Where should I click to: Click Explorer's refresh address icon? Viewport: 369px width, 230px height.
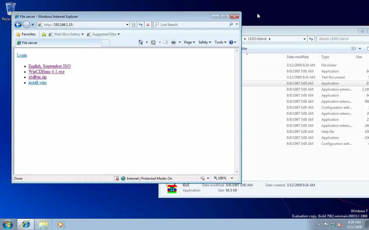[311, 39]
